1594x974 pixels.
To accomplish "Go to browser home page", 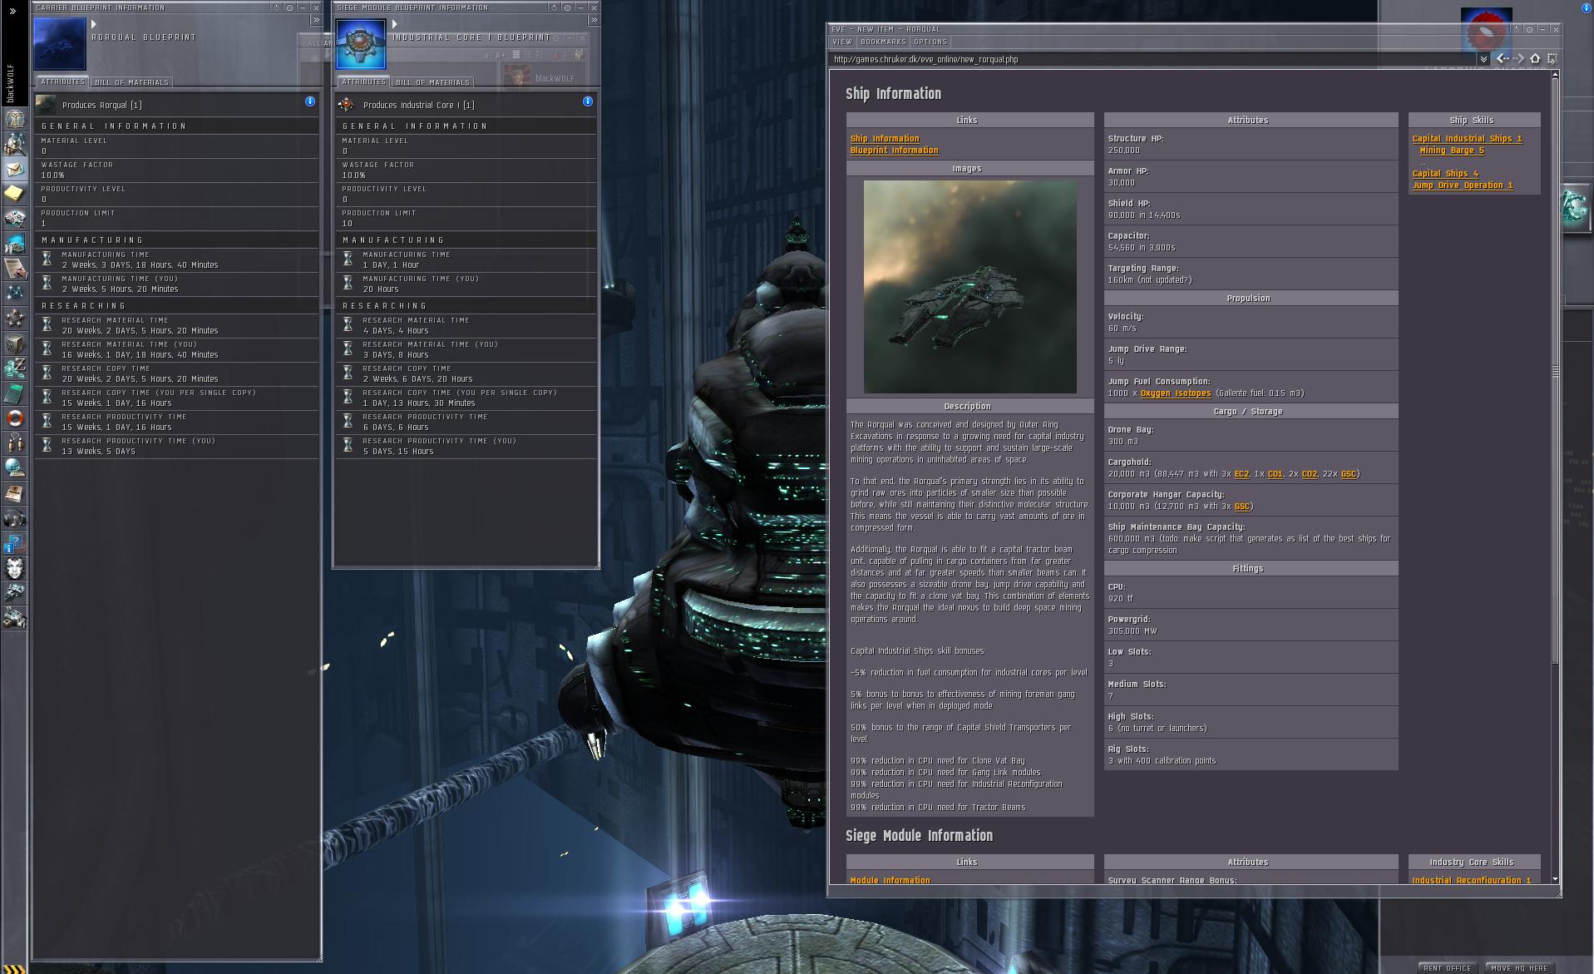I will click(1535, 59).
